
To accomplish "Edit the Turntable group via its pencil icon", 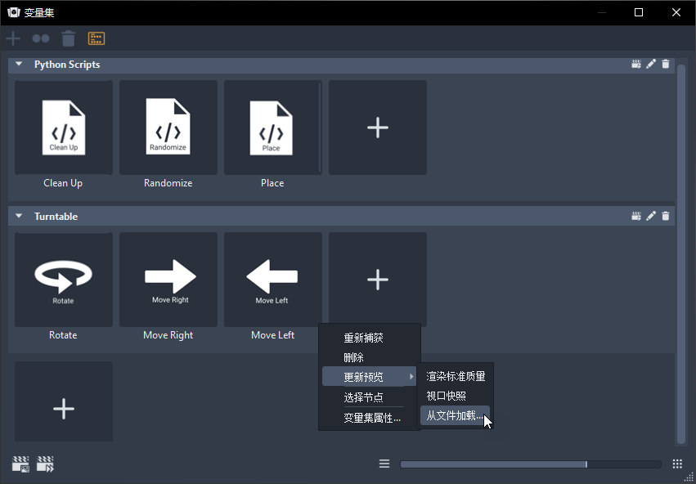I will click(x=651, y=216).
